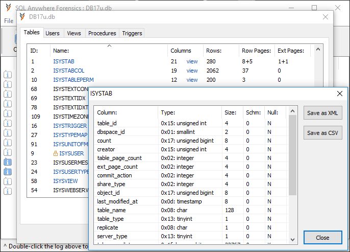Switch to the Views tab
This screenshot has width=350, height=252.
74,33
